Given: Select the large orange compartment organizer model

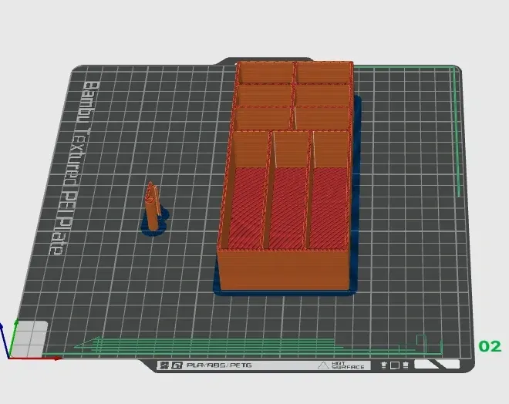Looking at the screenshot, I should click(285, 175).
